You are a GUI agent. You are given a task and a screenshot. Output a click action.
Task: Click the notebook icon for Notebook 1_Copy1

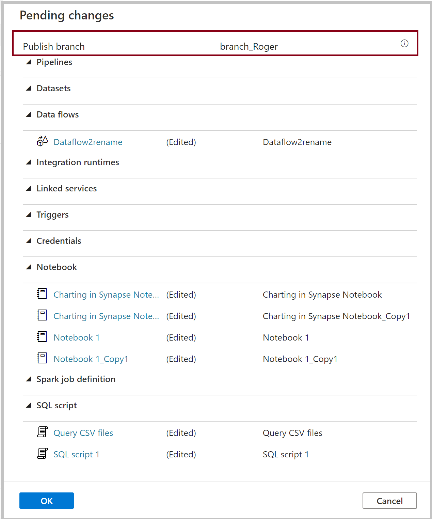(x=42, y=358)
